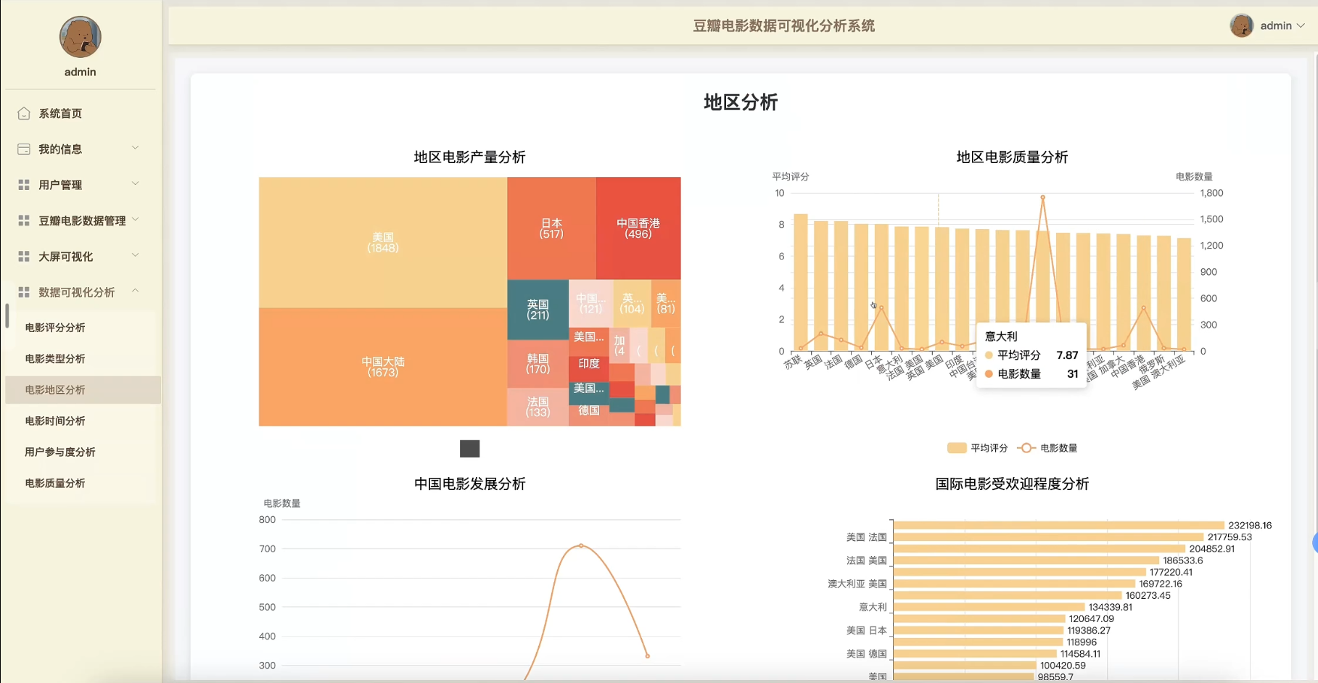This screenshot has height=683, width=1318.
Task: Select the 中国香港 (496) treemap block
Action: pyautogui.click(x=638, y=228)
